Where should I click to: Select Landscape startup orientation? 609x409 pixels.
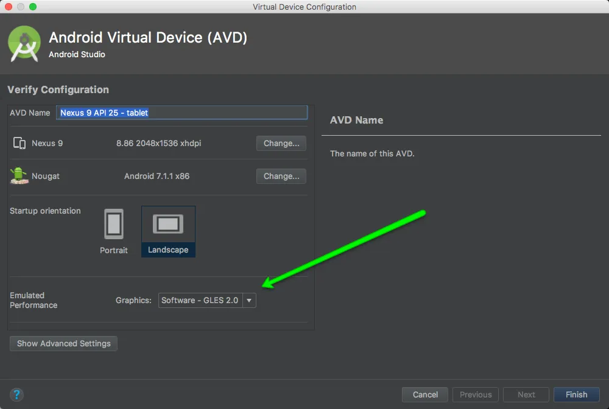(168, 232)
